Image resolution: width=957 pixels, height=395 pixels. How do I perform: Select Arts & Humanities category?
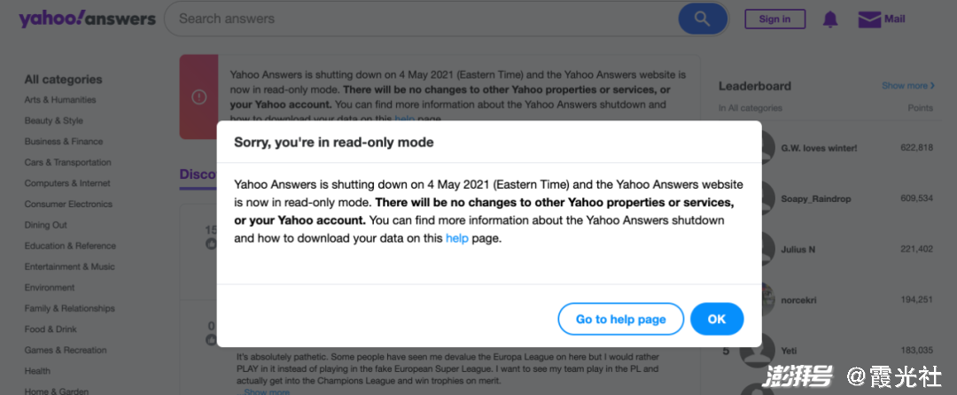[x=60, y=100]
